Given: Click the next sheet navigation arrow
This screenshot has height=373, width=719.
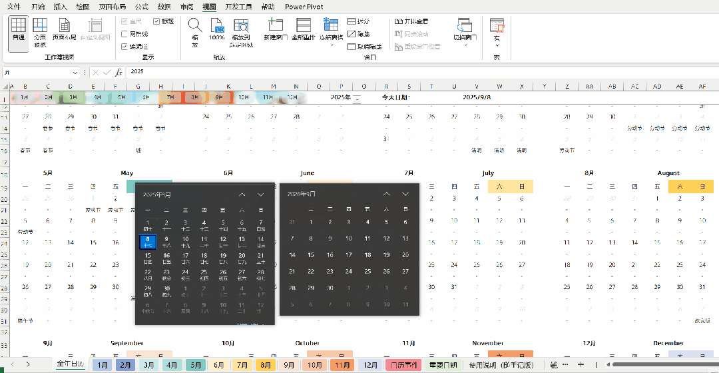Looking at the screenshot, I should [28, 364].
